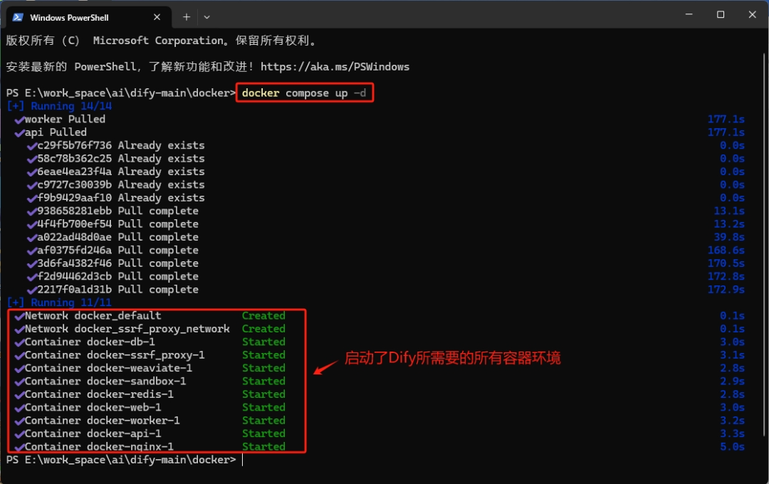
Task: Expand the new tab profile dropdown
Action: point(207,17)
